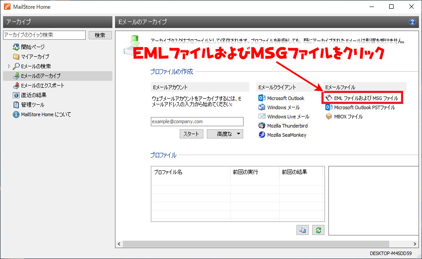The image size is (422, 259).
Task: Click the Windows メール icon
Action: coord(262,107)
